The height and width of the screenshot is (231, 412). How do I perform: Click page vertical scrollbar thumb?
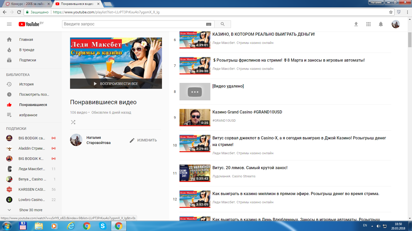click(410, 40)
